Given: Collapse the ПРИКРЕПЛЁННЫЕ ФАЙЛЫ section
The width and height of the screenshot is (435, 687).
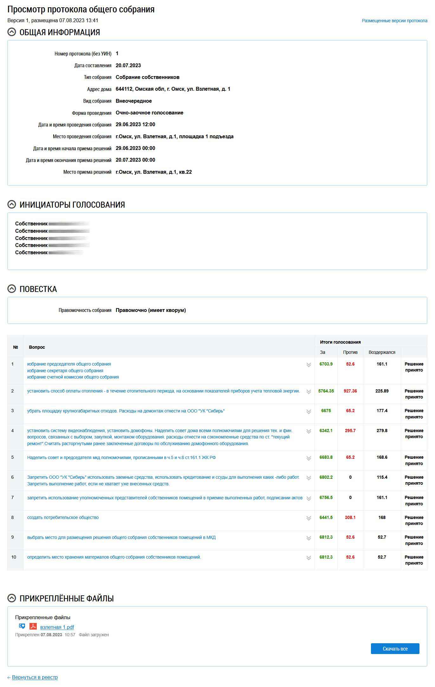Looking at the screenshot, I should point(12,598).
